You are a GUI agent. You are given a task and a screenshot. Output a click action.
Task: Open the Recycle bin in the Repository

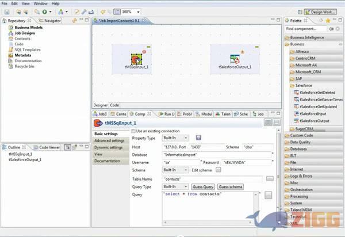coord(24,66)
